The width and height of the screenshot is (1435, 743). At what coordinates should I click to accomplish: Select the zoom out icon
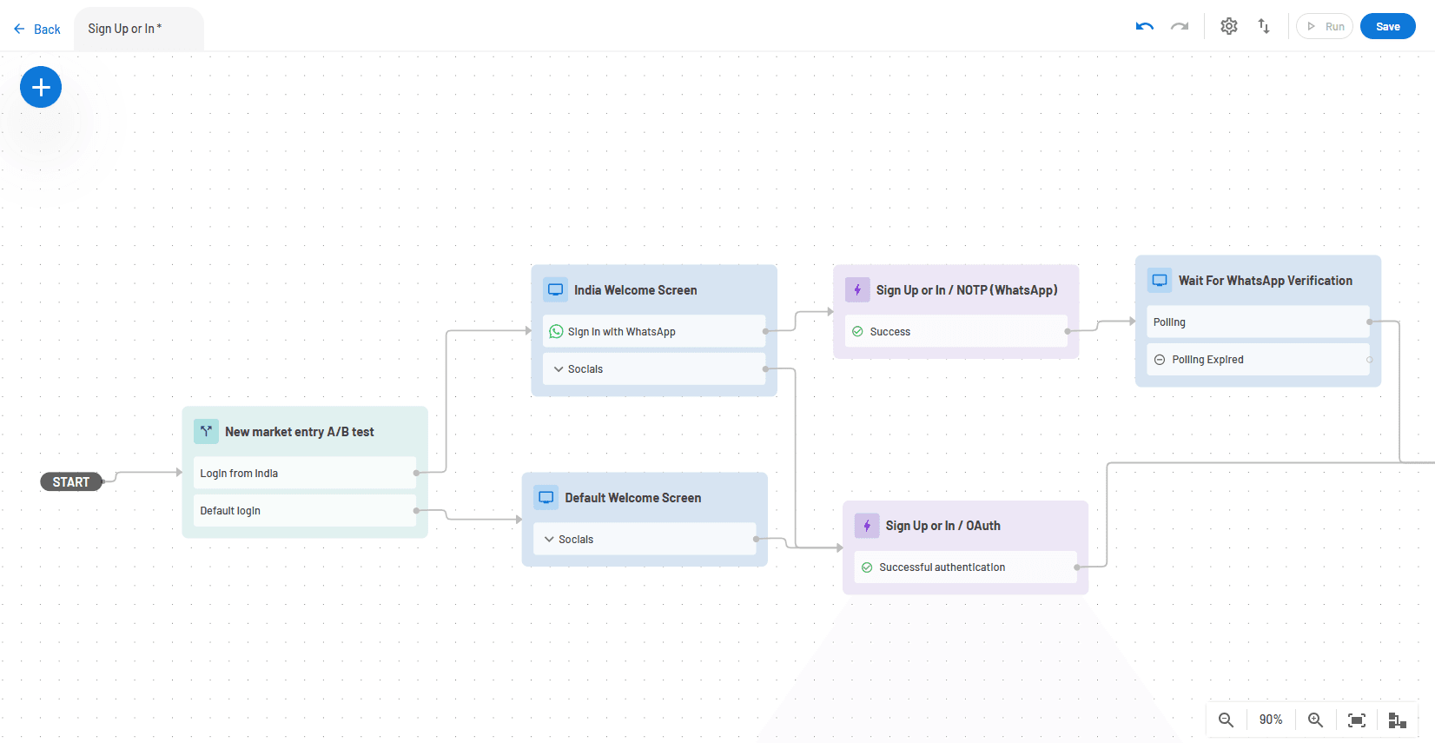pos(1226,720)
